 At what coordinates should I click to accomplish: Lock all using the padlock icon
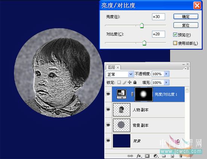click(135, 83)
